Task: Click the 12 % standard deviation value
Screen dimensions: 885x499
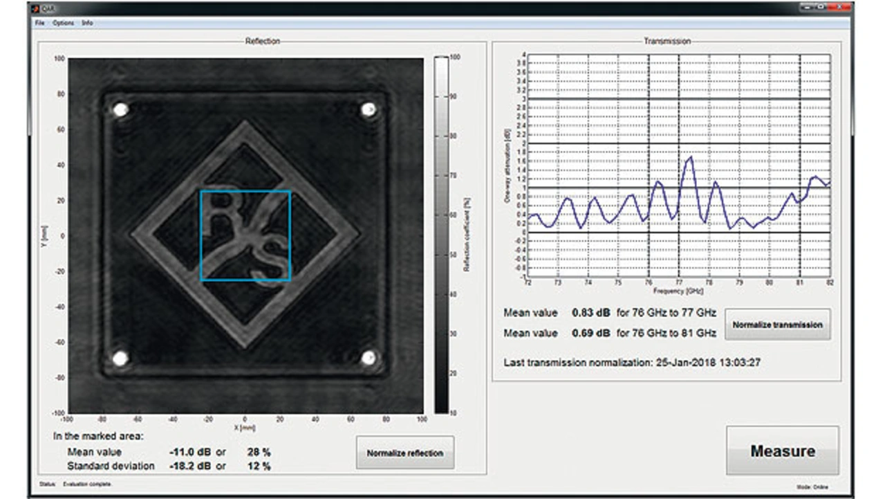Action: pos(259,466)
